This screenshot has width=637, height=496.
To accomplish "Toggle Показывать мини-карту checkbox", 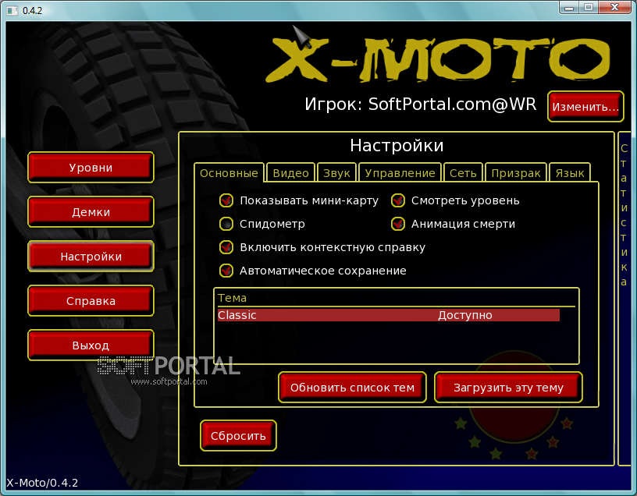I will tap(226, 200).
